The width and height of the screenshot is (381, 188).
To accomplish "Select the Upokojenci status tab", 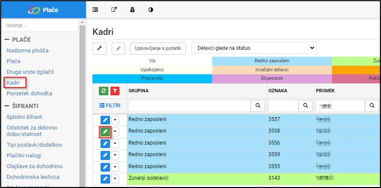I will pos(153,70).
